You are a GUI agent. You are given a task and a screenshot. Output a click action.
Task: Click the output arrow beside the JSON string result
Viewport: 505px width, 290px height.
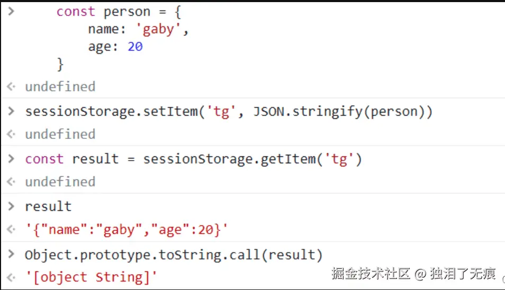11,230
